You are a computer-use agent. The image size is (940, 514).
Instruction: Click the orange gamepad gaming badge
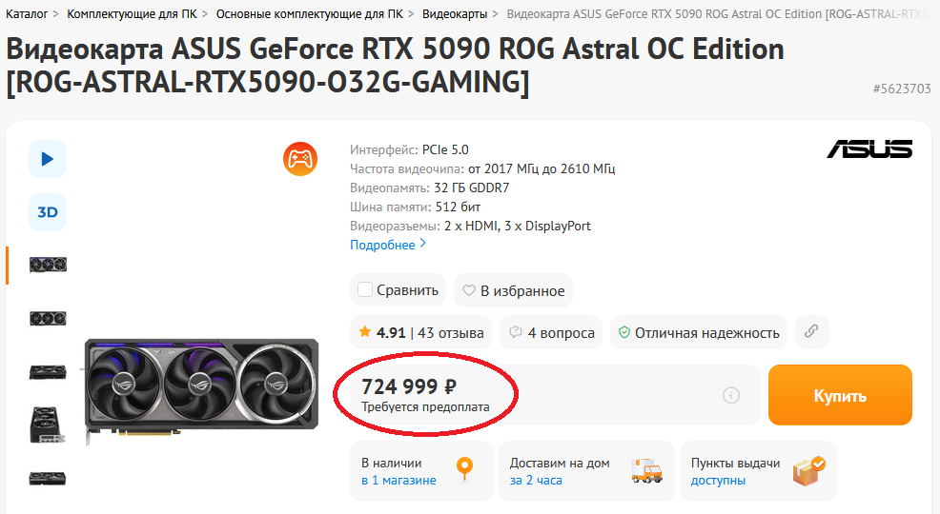pos(300,159)
